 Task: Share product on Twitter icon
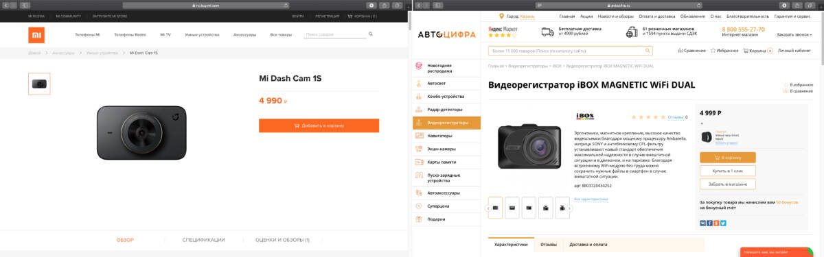click(723, 223)
